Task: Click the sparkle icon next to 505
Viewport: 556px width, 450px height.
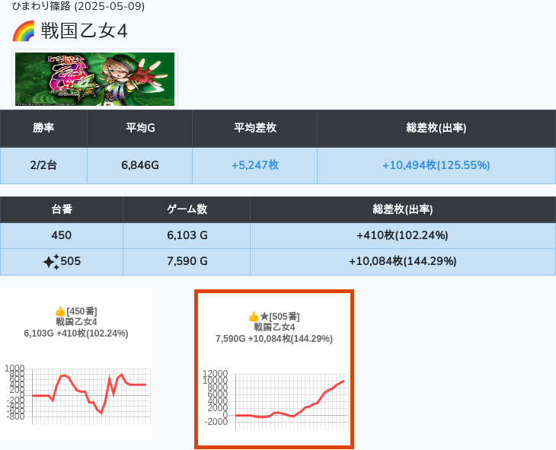Action: (x=50, y=262)
